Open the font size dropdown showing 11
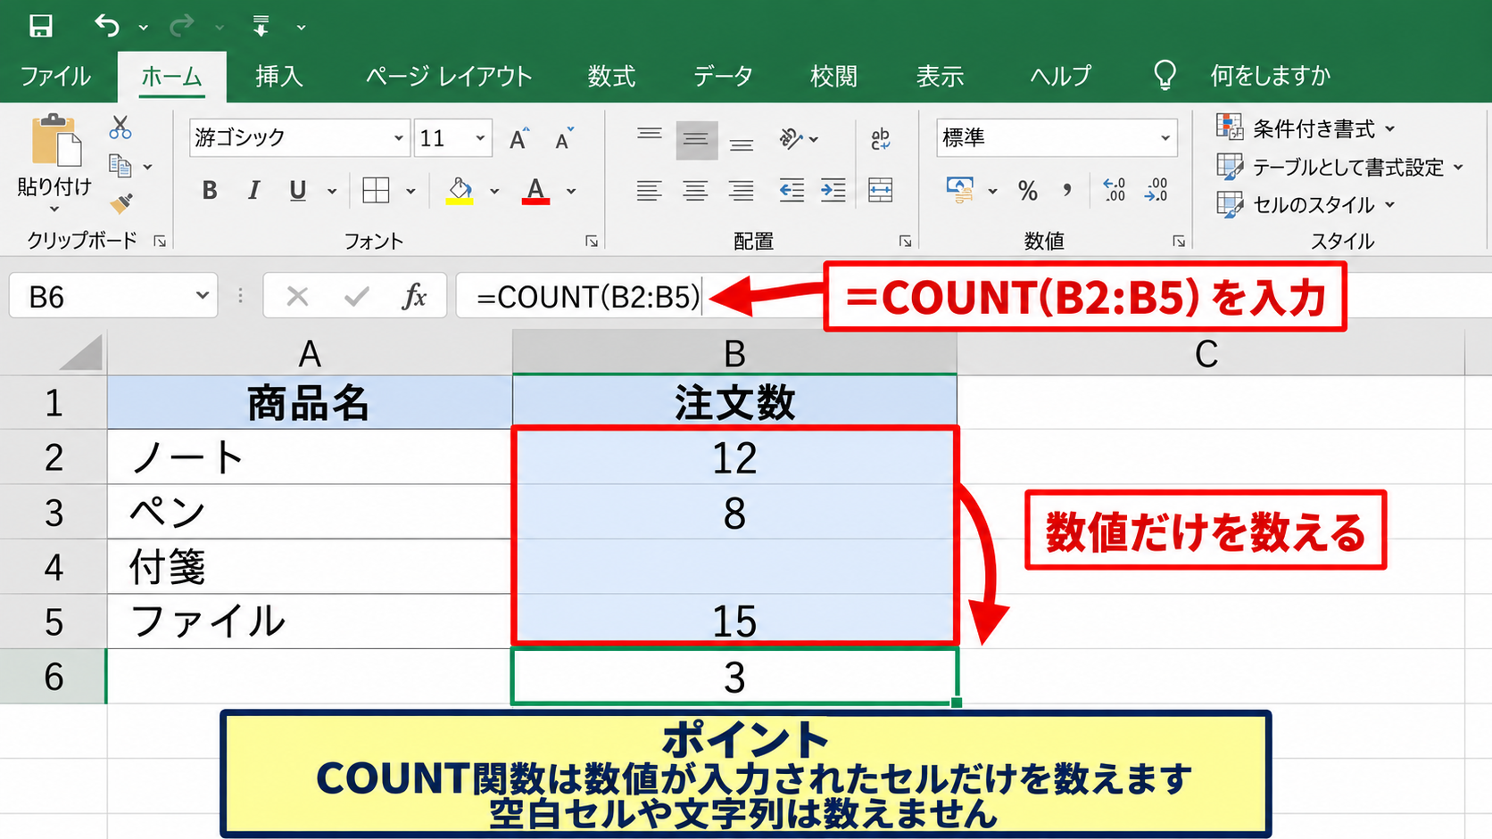The width and height of the screenshot is (1492, 839). click(x=480, y=138)
